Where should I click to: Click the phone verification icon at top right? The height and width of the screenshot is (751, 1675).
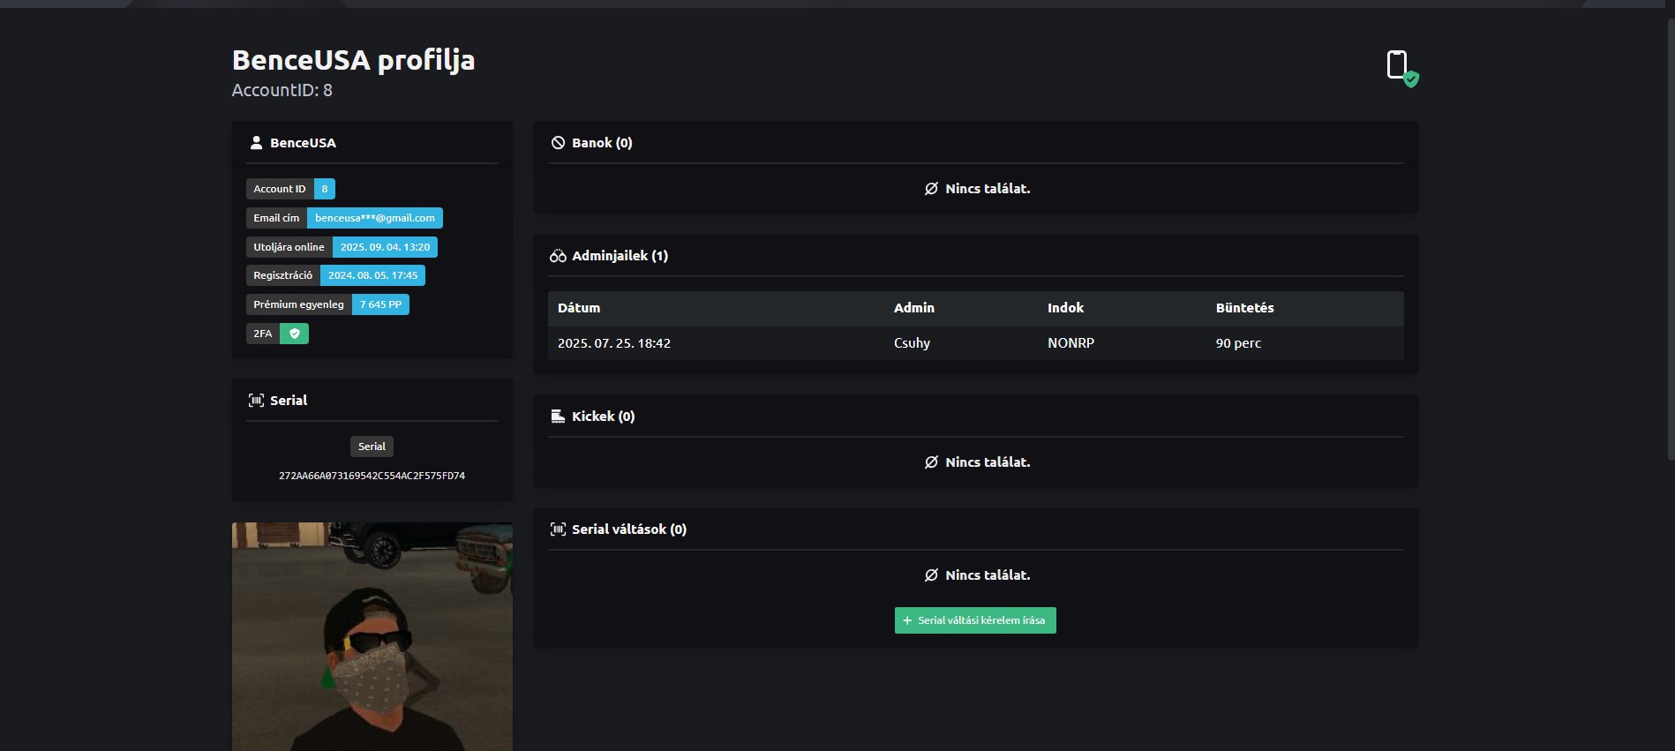[1400, 67]
